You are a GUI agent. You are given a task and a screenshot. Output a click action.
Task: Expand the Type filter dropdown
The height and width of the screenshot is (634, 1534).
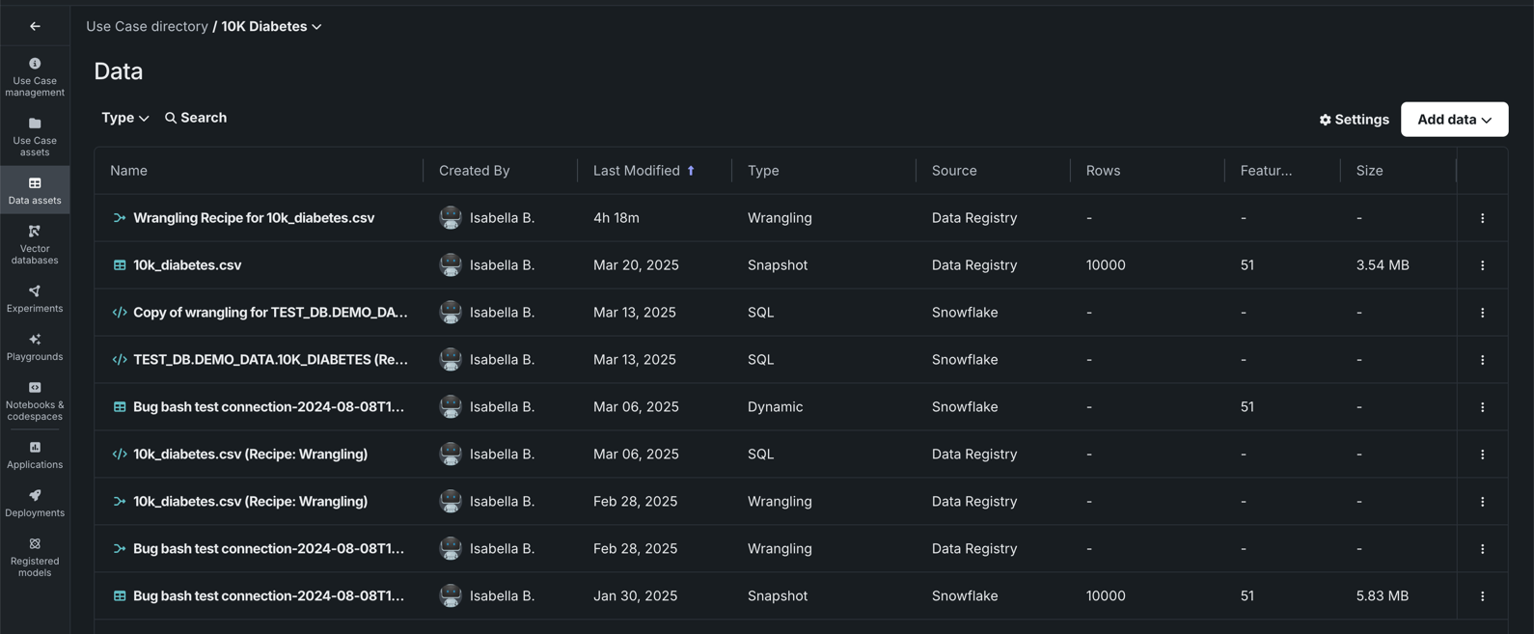tap(124, 118)
